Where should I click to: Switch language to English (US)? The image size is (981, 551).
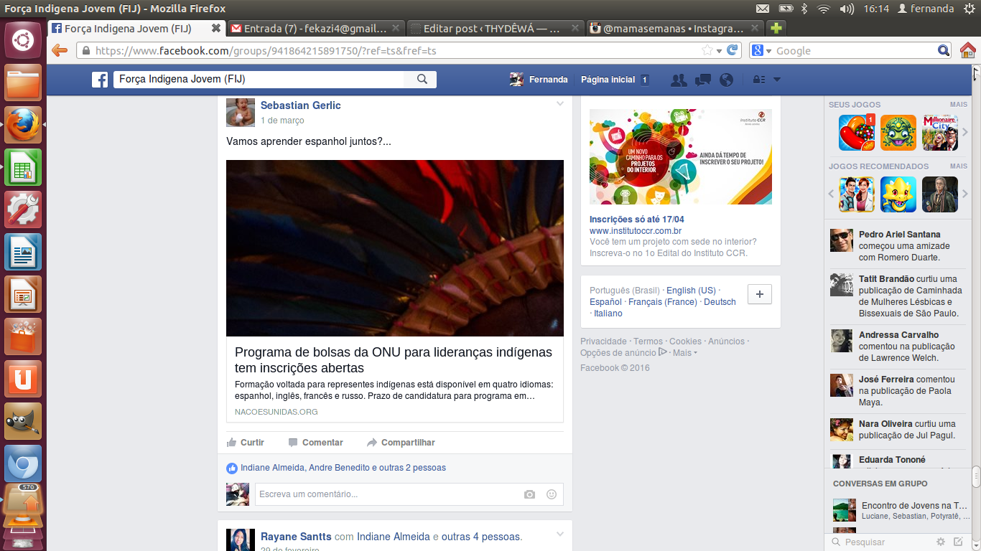tap(691, 291)
